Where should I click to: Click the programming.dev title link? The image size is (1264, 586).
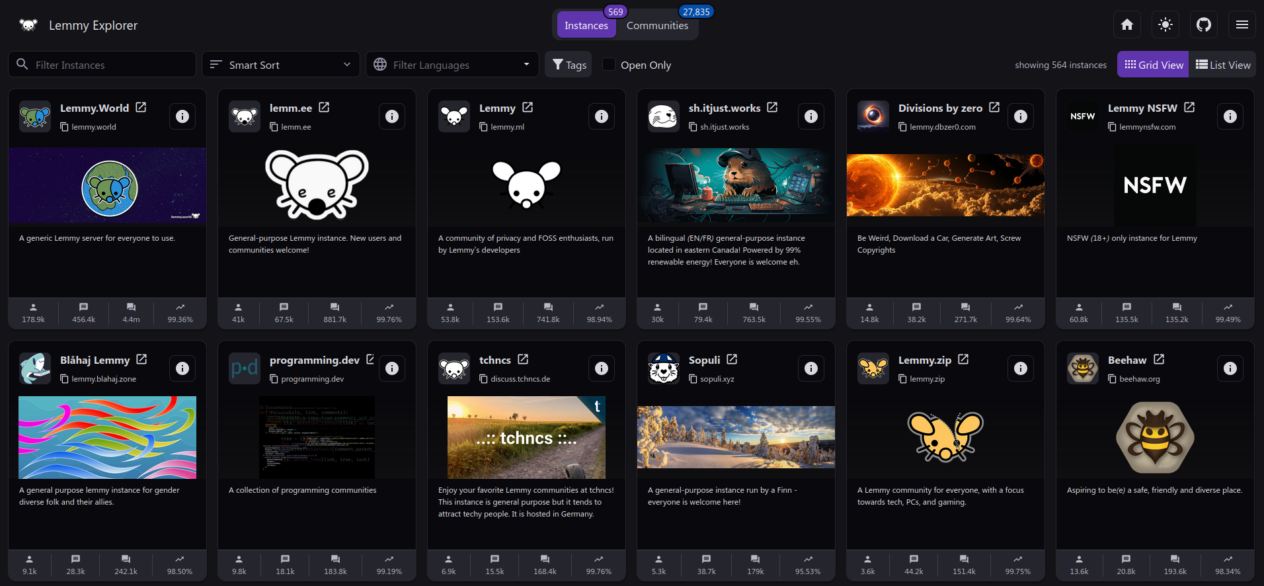click(315, 360)
